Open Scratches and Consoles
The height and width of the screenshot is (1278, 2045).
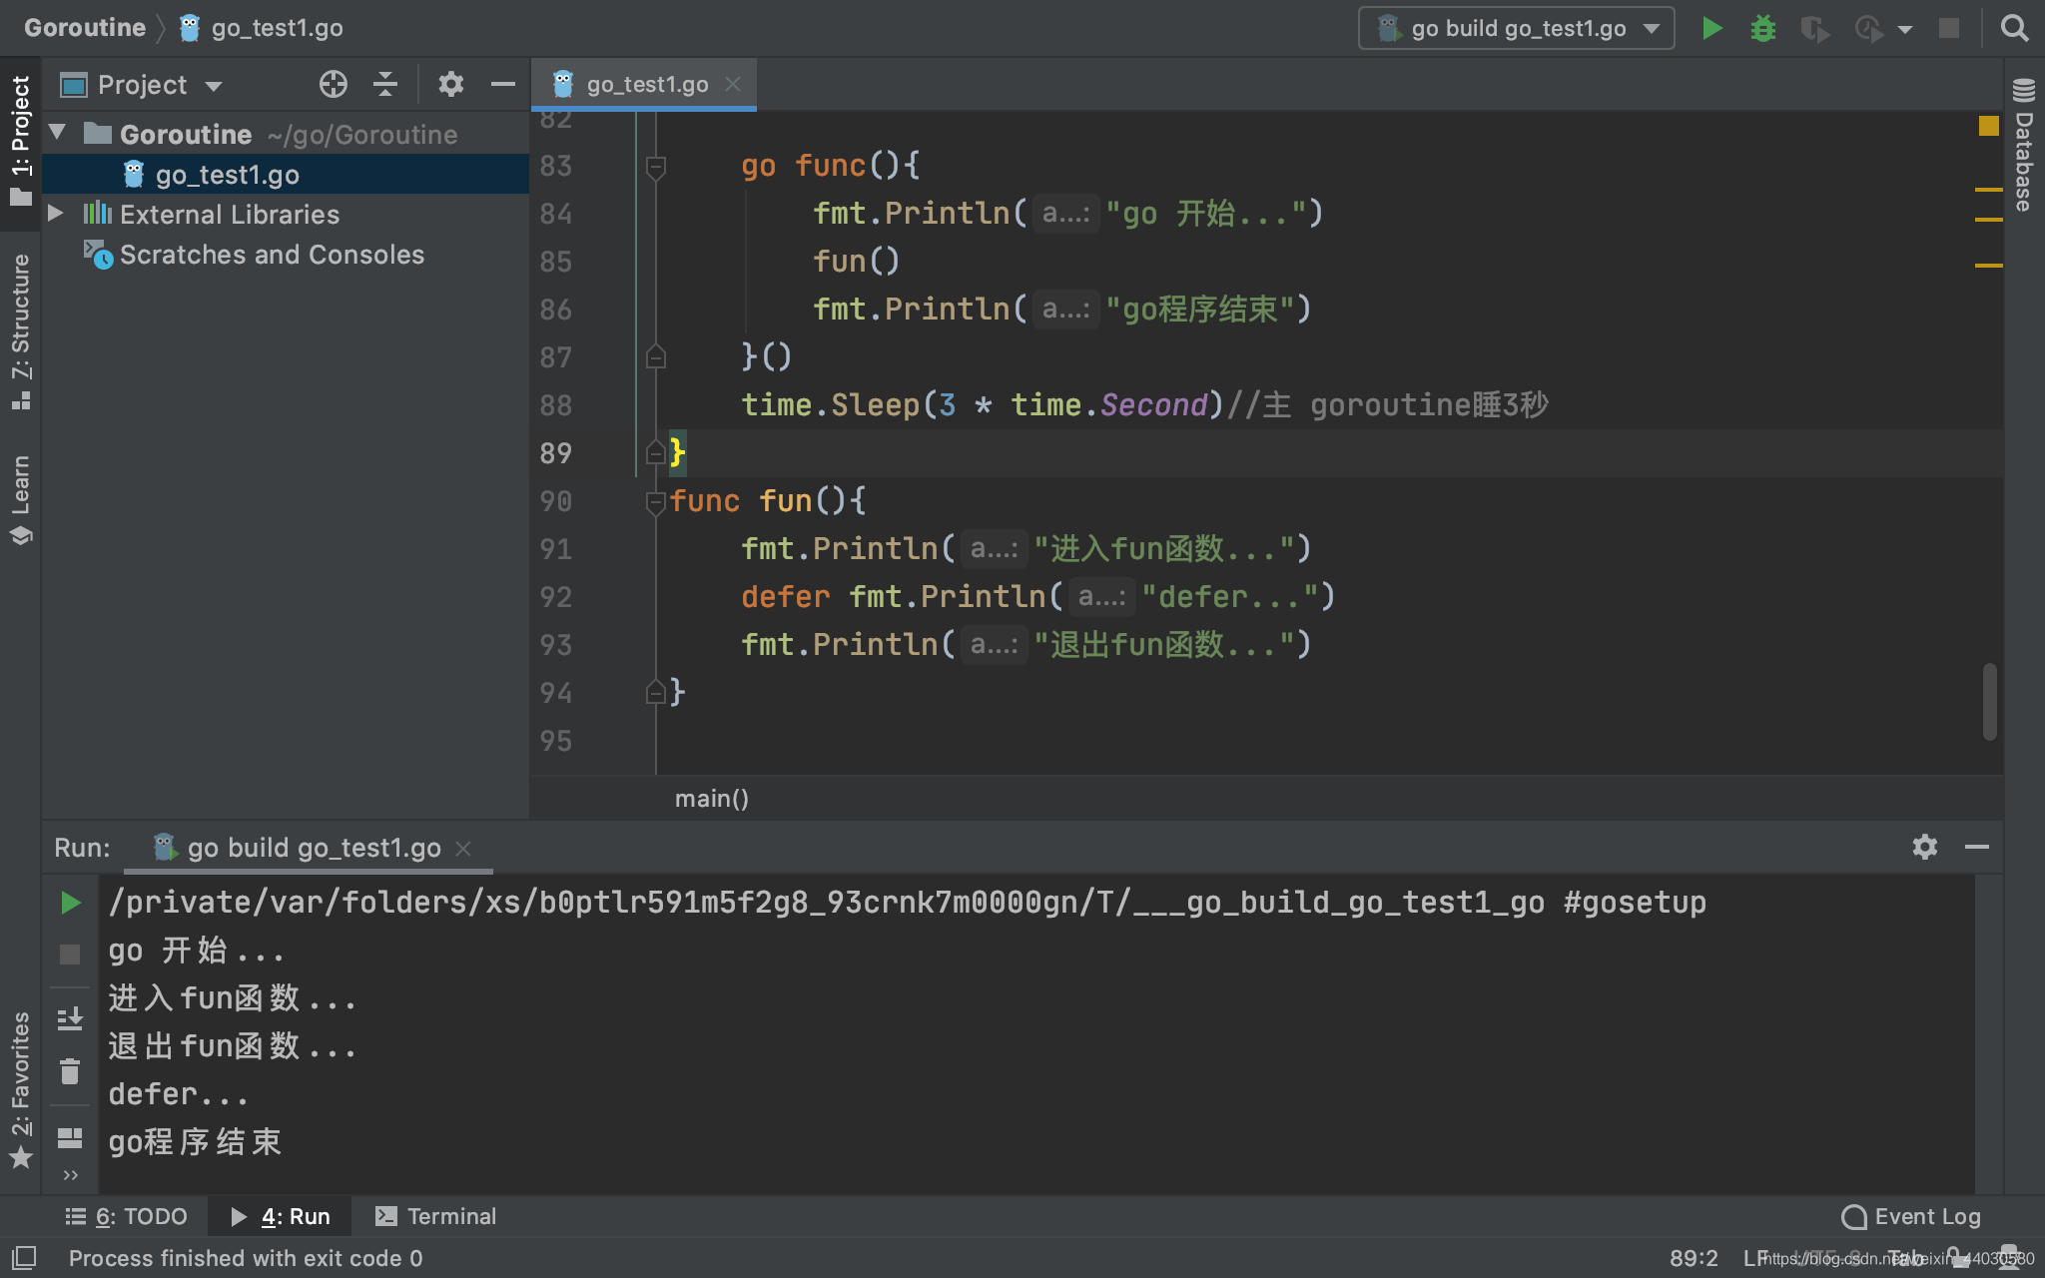coord(272,255)
